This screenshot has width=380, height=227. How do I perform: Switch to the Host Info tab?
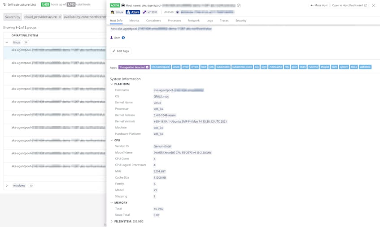pyautogui.click(x=116, y=21)
